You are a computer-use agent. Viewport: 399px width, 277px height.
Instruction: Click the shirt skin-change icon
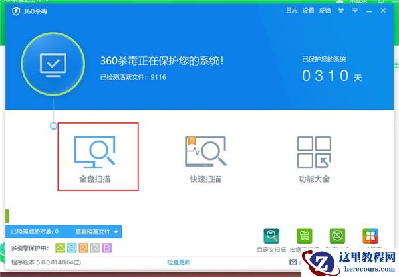pyautogui.click(x=341, y=11)
